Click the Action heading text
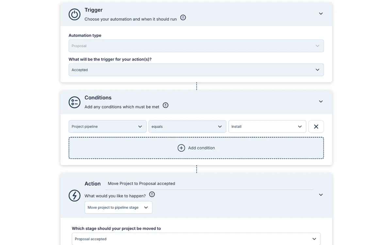 [x=92, y=184]
